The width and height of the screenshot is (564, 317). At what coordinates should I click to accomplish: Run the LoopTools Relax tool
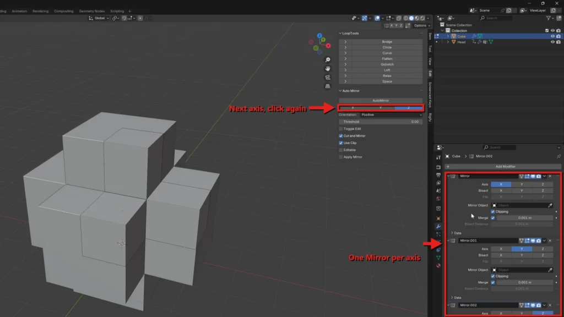pyautogui.click(x=387, y=76)
